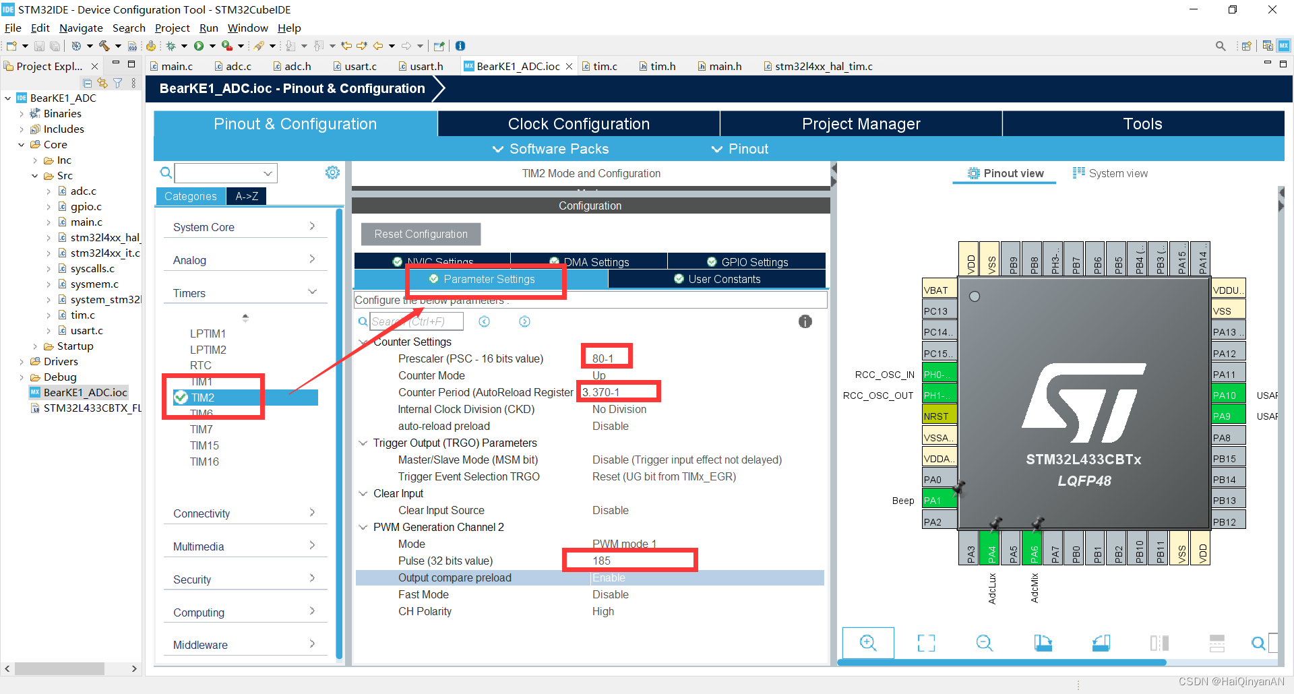This screenshot has height=694, width=1294.
Task: Open the DMA Settings tab
Action: [589, 262]
